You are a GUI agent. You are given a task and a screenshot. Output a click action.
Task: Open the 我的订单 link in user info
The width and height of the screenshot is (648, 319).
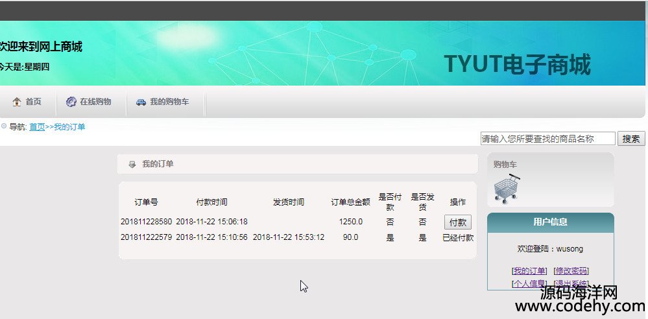529,271
